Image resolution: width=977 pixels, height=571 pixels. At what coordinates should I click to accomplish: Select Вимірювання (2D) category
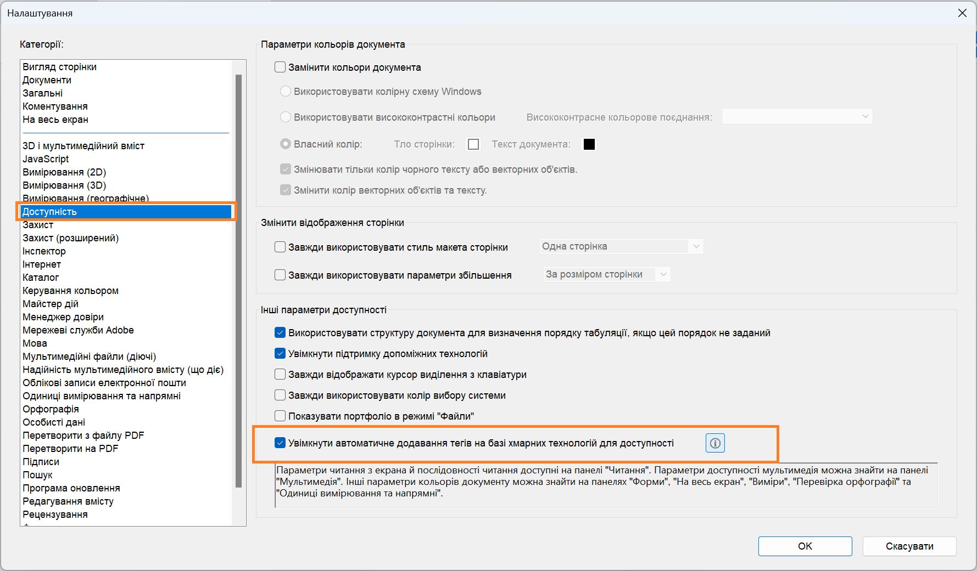coord(126,172)
